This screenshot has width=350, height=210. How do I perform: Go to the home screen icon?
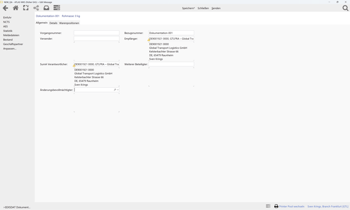[x=16, y=8]
